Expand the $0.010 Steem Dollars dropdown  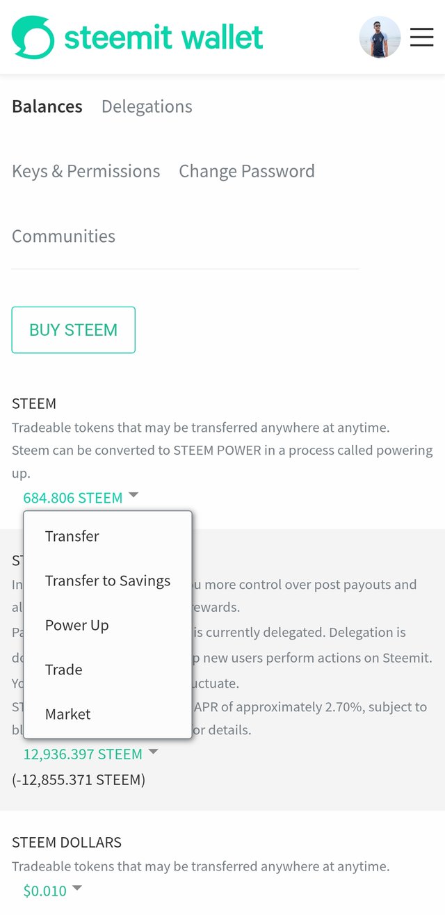[x=77, y=888]
